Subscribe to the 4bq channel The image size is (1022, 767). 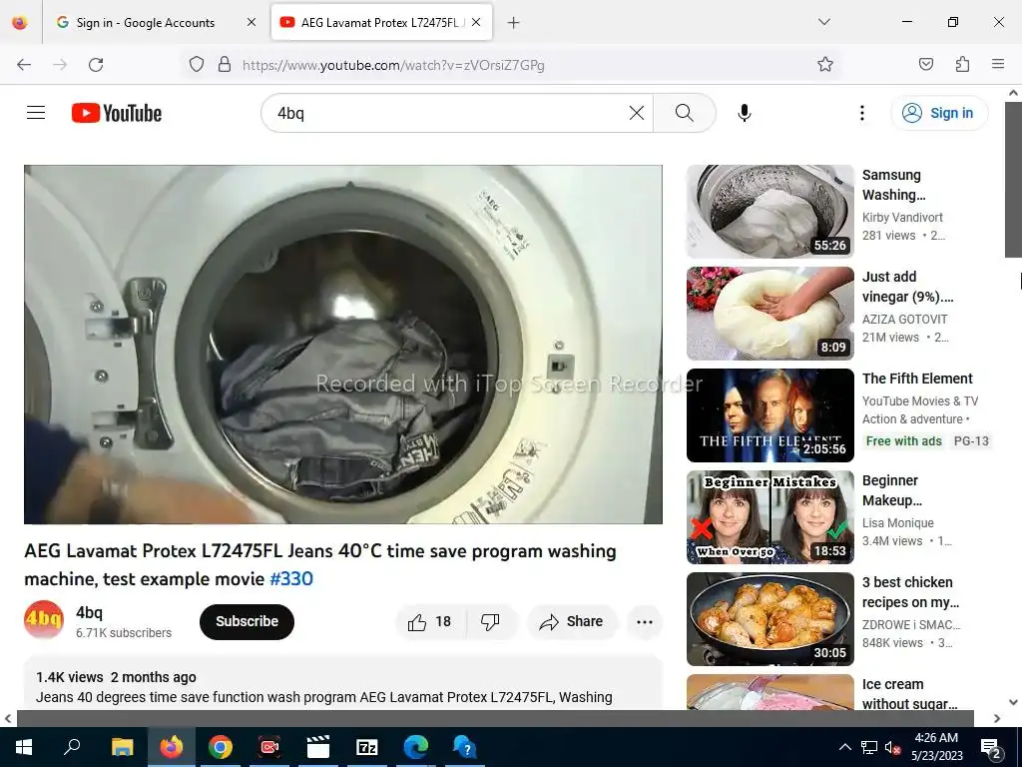(248, 621)
